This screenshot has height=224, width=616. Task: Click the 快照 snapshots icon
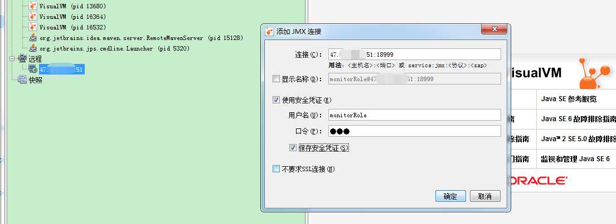point(22,80)
